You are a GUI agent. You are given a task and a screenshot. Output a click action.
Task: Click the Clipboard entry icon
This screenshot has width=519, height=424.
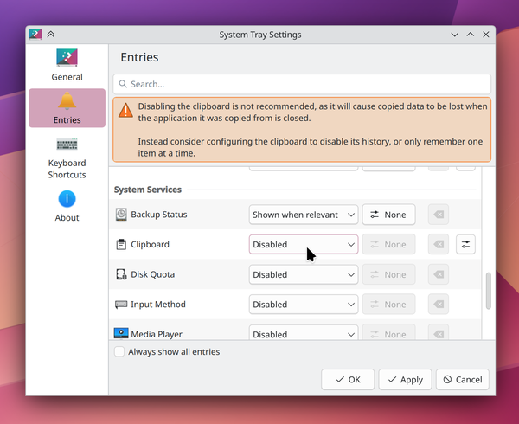click(x=121, y=245)
